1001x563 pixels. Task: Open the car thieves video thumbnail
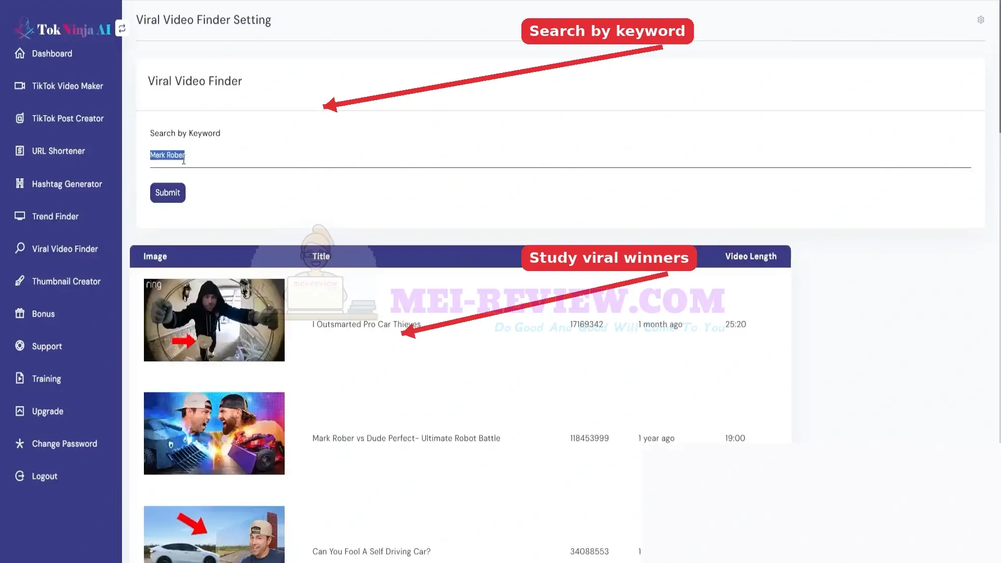coord(214,320)
